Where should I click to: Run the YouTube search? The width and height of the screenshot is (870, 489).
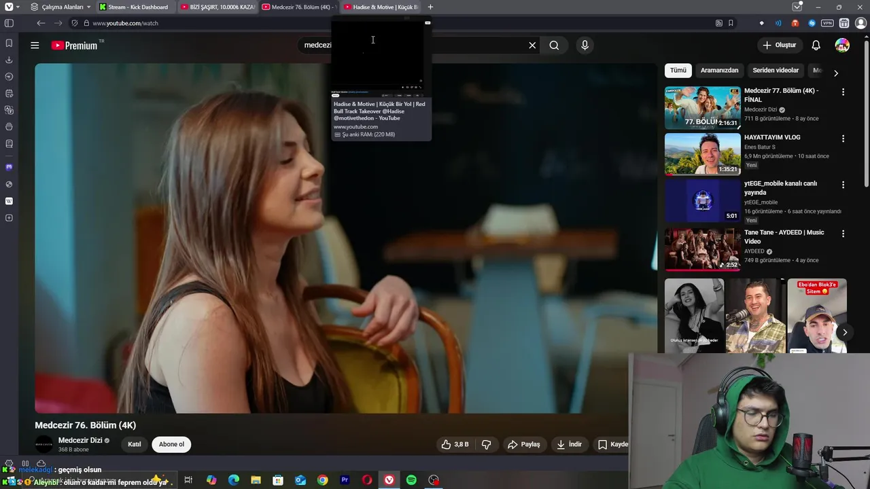(555, 46)
